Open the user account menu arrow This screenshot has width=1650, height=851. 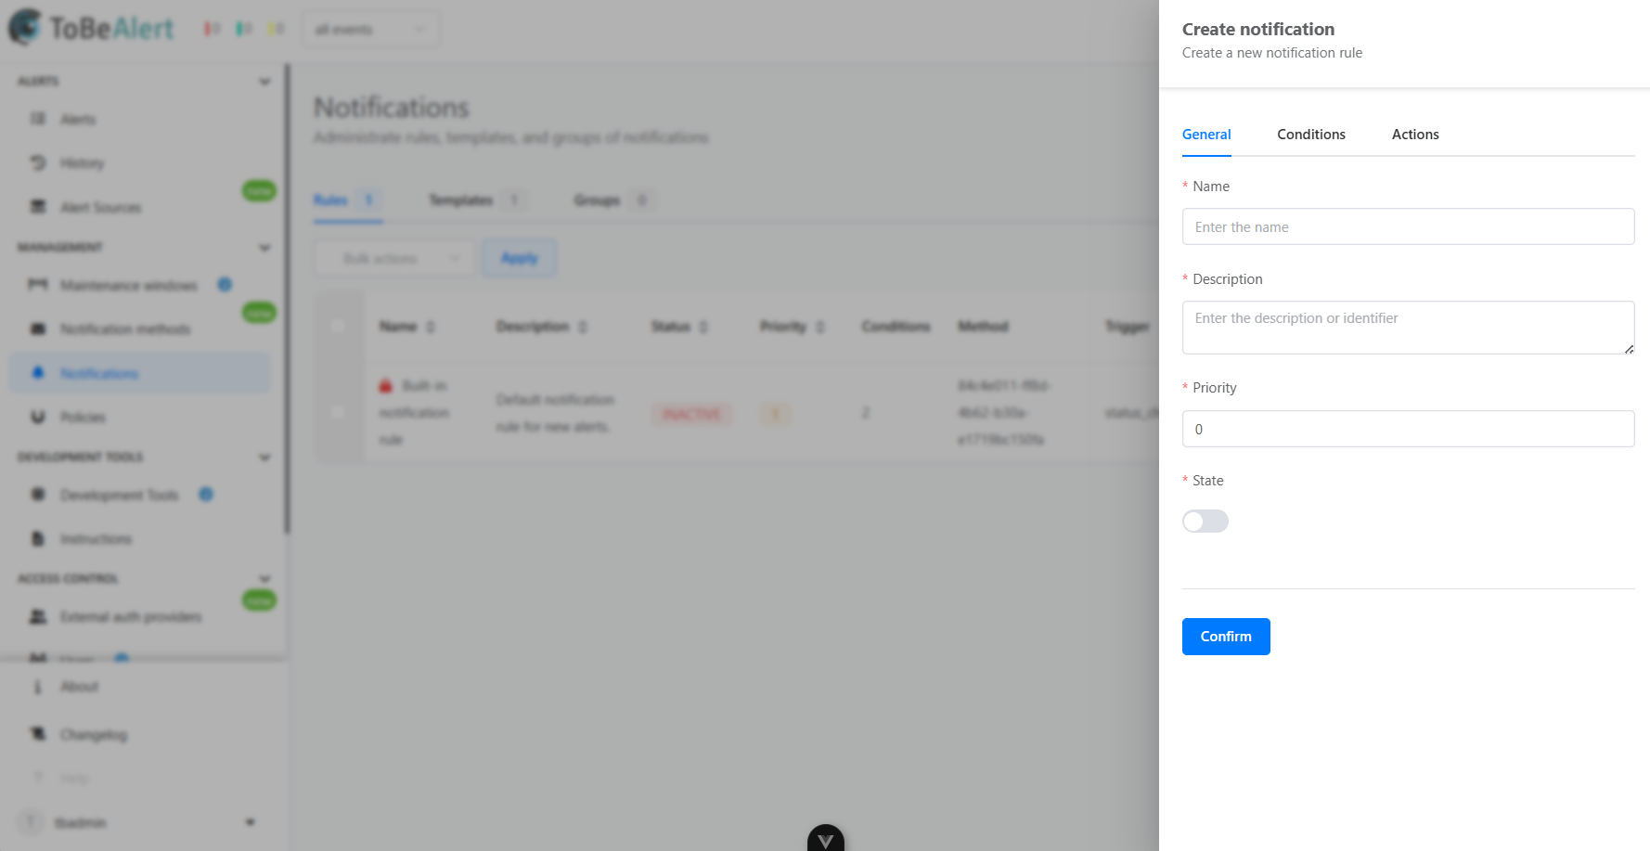[x=250, y=822]
